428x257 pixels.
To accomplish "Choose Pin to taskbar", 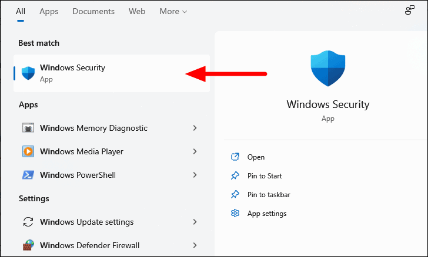I will (269, 195).
